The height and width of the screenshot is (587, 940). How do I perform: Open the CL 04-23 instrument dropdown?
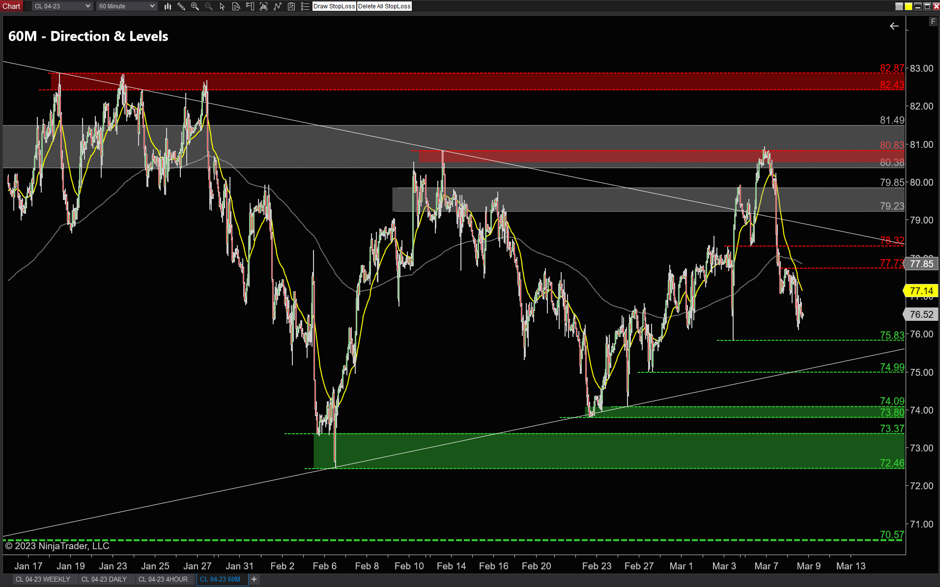62,6
